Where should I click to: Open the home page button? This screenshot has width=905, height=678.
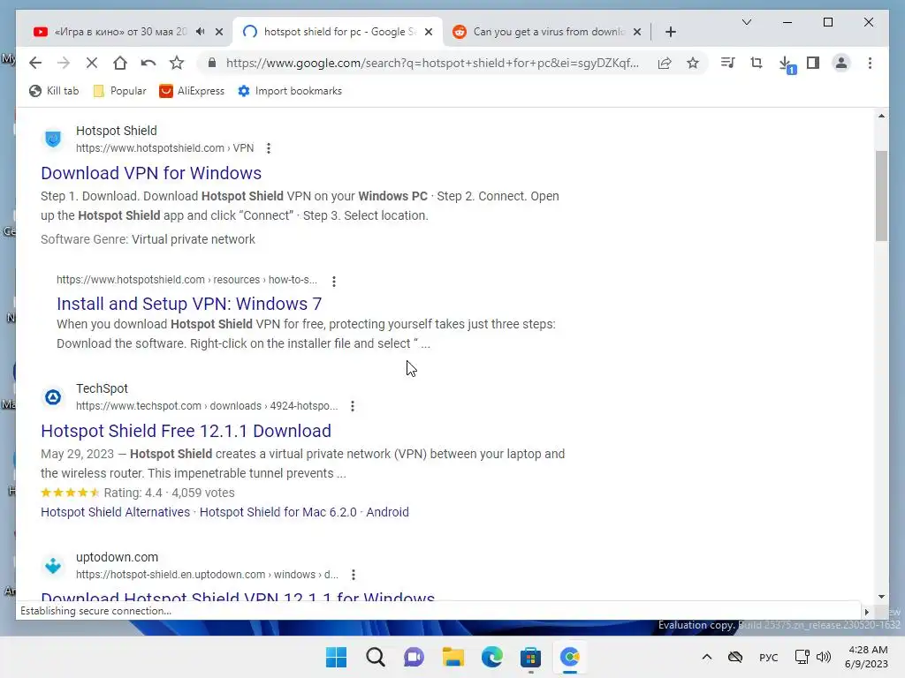click(x=120, y=63)
